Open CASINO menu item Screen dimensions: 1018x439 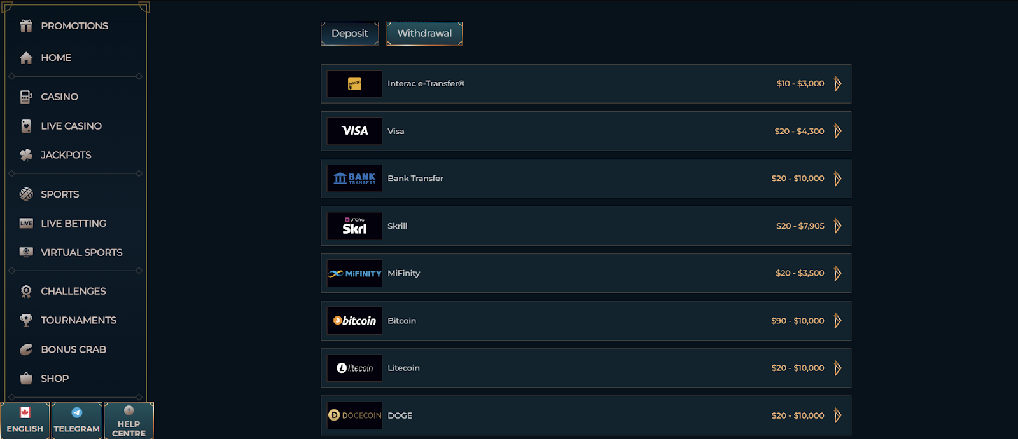(x=60, y=97)
